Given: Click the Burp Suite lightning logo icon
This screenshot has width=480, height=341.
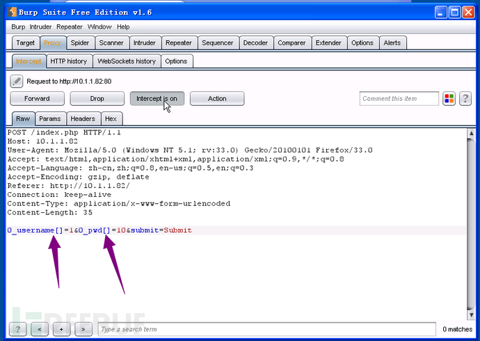Looking at the screenshot, I should click(x=13, y=13).
